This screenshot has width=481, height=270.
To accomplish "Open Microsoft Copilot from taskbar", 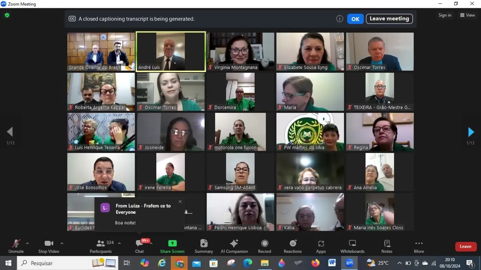I will coord(145,263).
